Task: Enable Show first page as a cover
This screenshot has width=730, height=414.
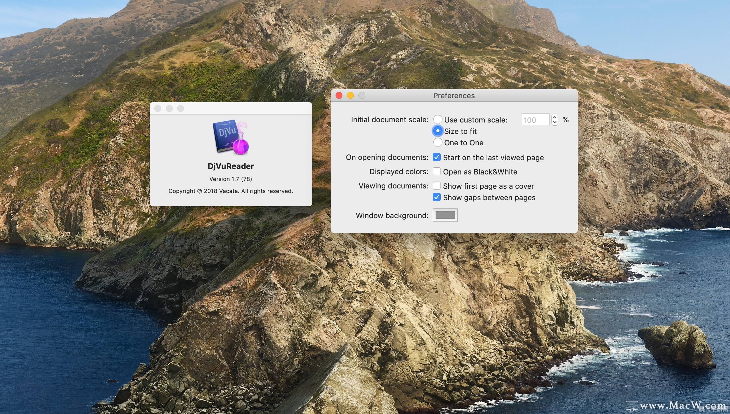Action: tap(436, 186)
